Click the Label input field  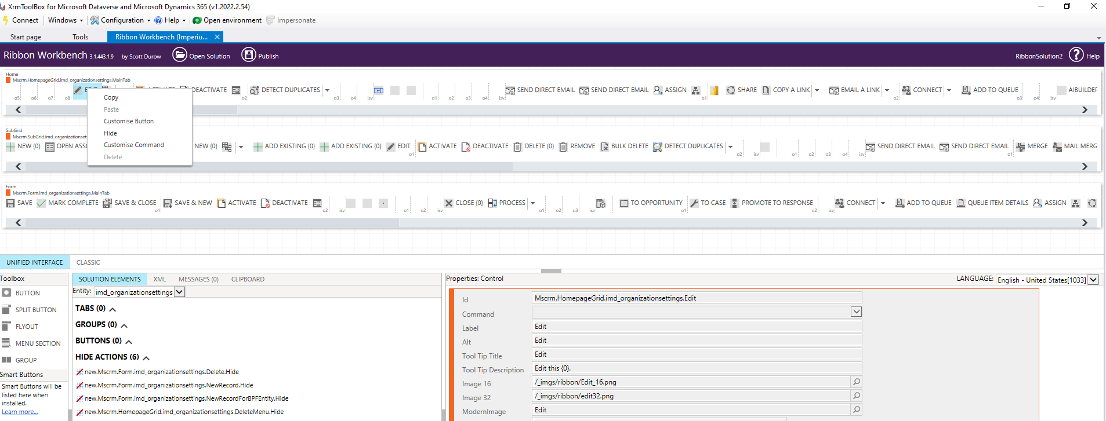pyautogui.click(x=696, y=327)
